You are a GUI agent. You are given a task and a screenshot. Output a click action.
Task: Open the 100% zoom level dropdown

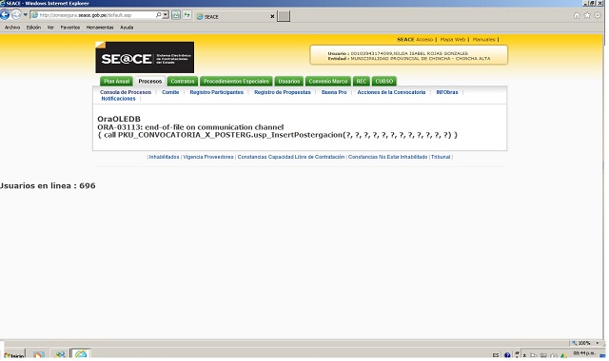click(598, 343)
